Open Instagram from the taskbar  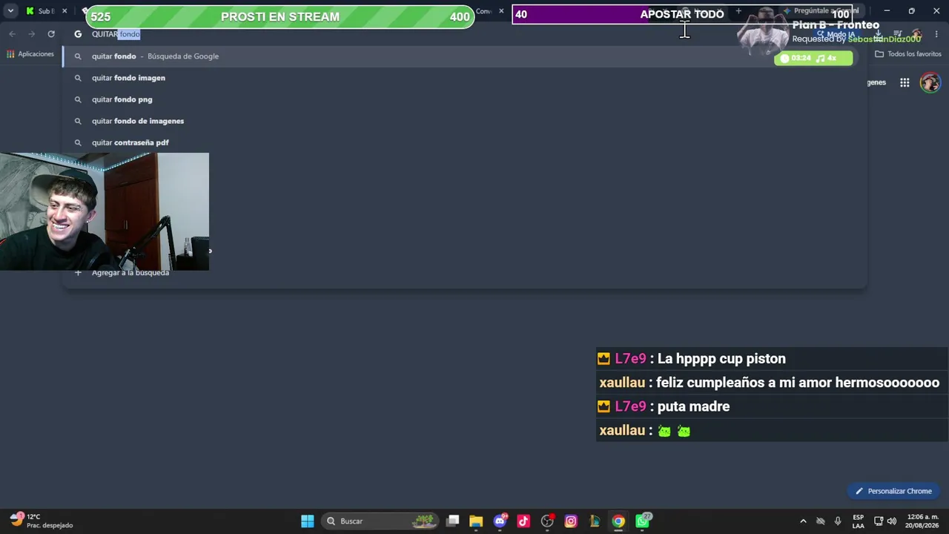571,521
